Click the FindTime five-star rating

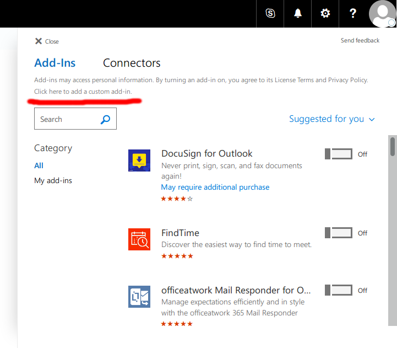click(177, 256)
